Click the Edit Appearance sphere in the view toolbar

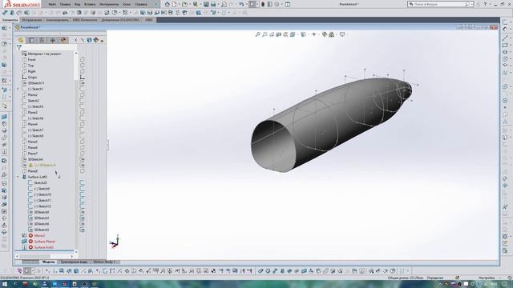[x=324, y=34]
